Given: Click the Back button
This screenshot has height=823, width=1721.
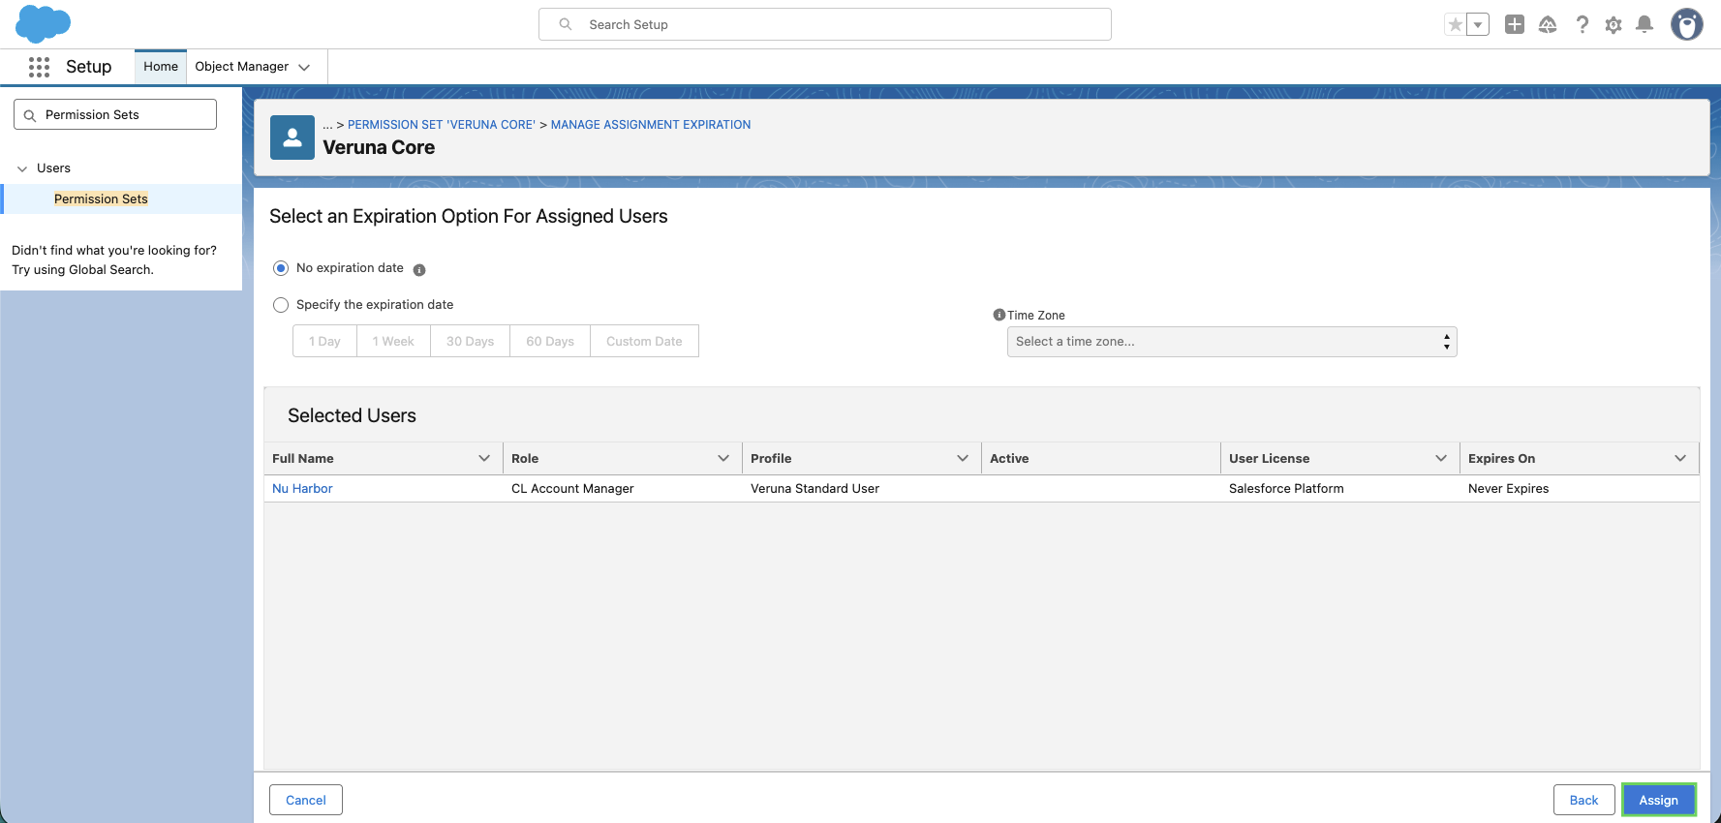Looking at the screenshot, I should 1584,800.
